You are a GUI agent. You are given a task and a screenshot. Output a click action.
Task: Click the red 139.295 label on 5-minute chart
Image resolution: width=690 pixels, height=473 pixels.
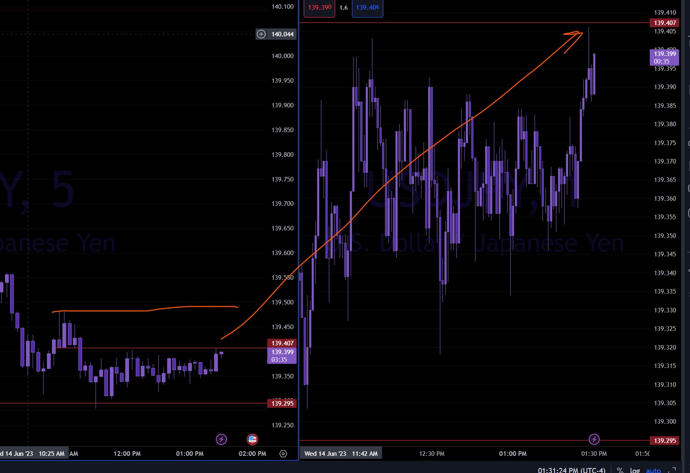[x=282, y=403]
